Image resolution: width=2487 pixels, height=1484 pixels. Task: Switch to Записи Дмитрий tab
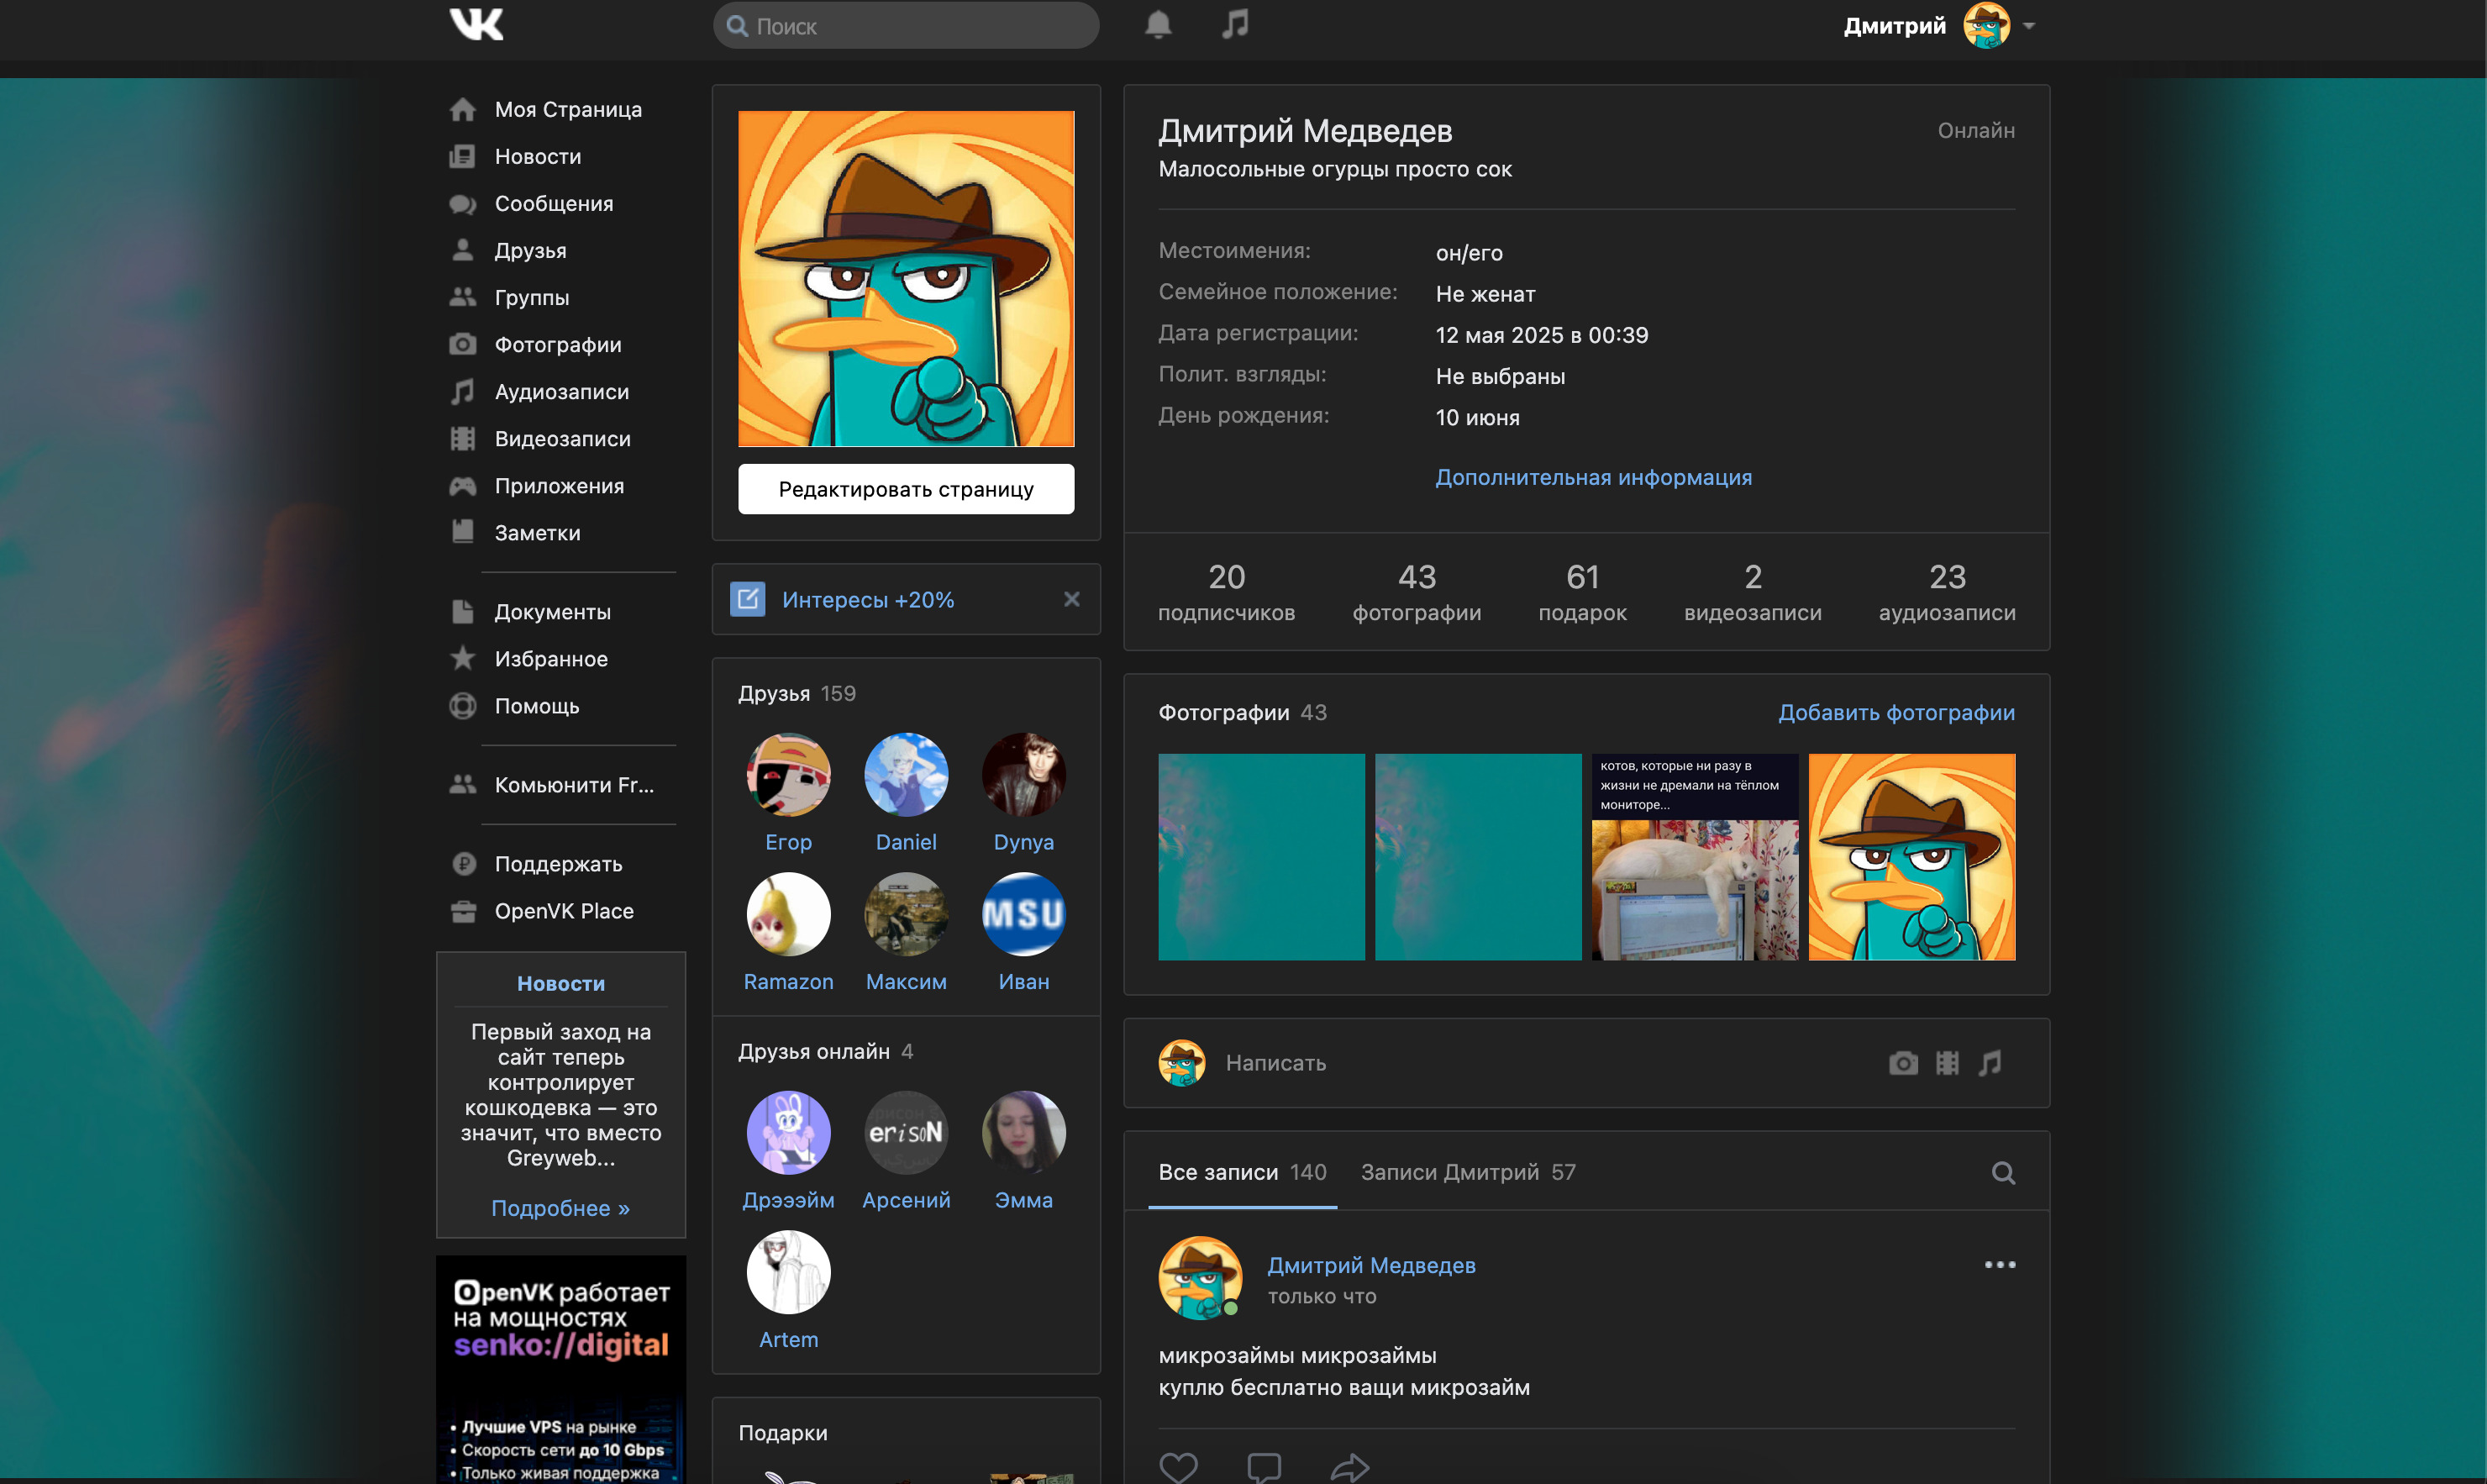(1469, 1172)
